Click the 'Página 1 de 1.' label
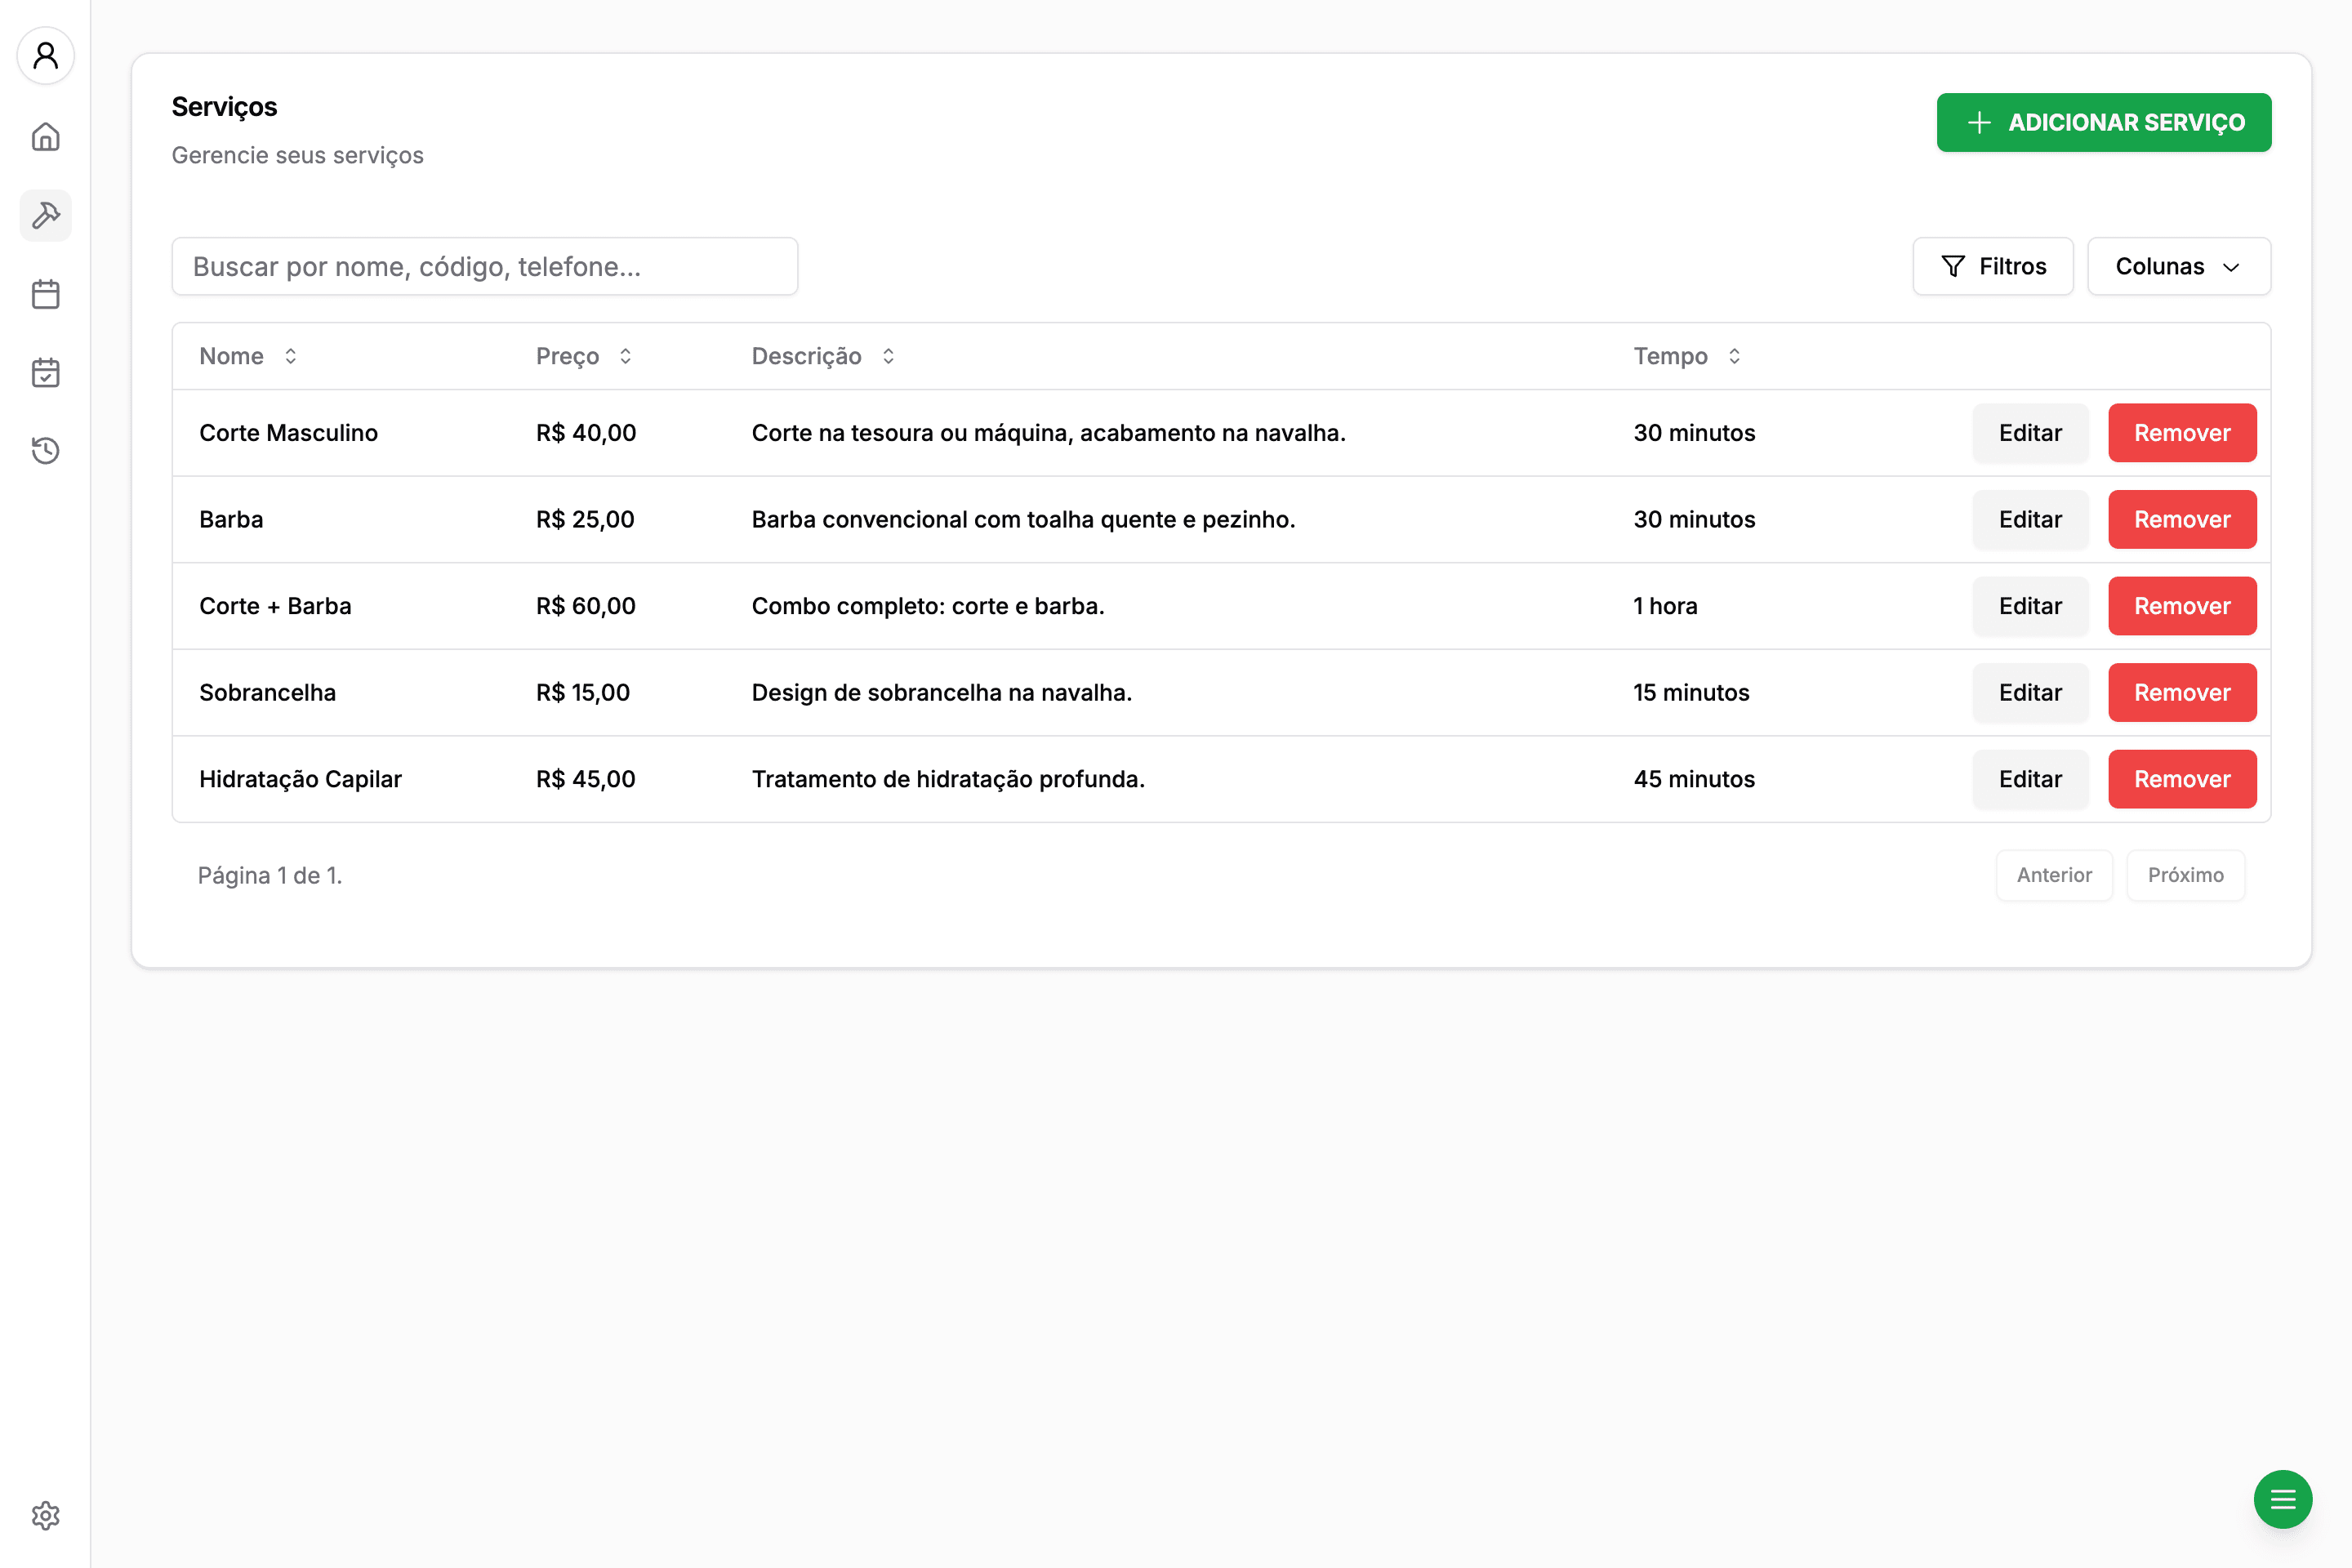The width and height of the screenshot is (2352, 1568). [270, 875]
